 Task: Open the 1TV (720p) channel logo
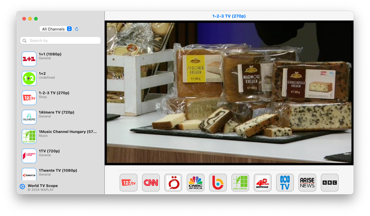point(29,156)
